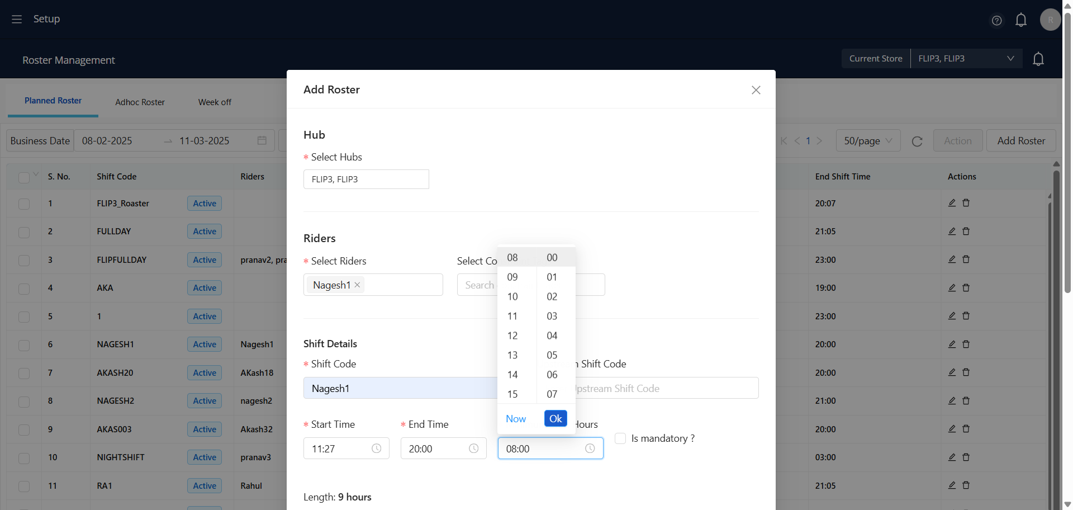Open the Select Hubs field showing FLIP3
Screen dimensions: 1073x510
tap(366, 180)
